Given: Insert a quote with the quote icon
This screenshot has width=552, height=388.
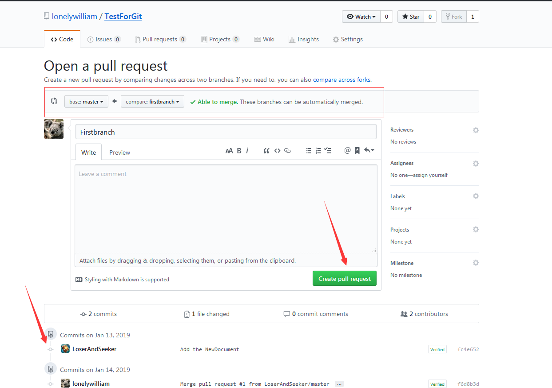Looking at the screenshot, I should (x=266, y=151).
